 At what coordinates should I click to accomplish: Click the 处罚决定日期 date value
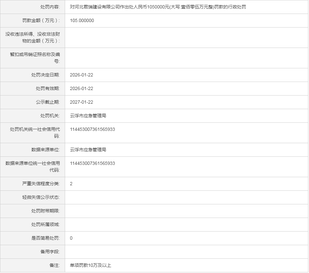click(x=82, y=75)
